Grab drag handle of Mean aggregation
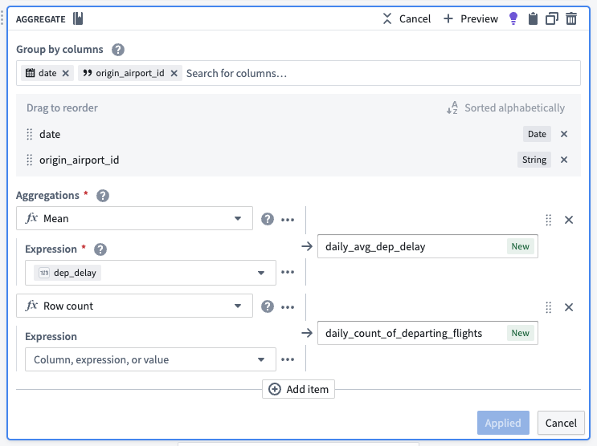Screen dimensions: 597x446 click(x=548, y=220)
